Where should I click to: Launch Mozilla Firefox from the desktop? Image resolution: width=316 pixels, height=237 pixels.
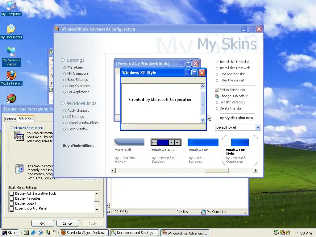pos(11,77)
